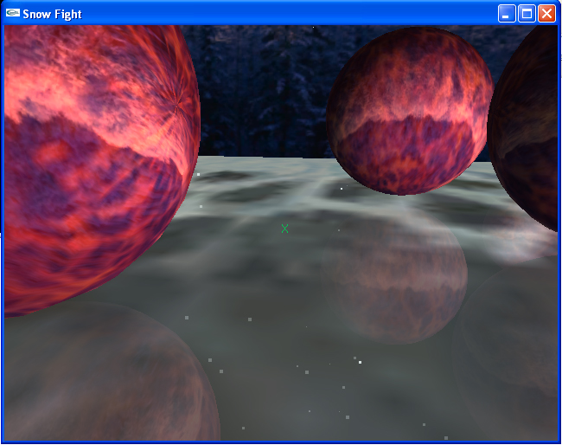Click the dark sphere at right edge
The image size is (562, 445).
click(524, 129)
